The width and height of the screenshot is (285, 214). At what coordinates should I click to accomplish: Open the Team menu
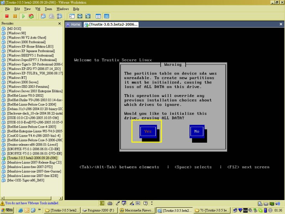[x=48, y=9]
